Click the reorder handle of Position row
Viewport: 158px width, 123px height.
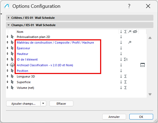click(x=8, y=71)
